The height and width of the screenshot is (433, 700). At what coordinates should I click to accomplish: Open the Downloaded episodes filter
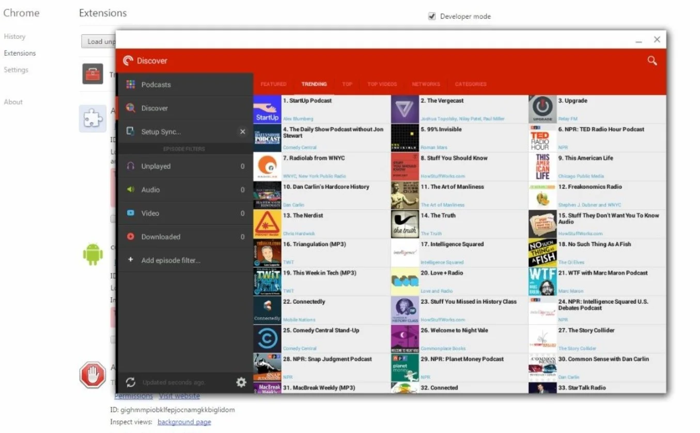click(x=185, y=237)
